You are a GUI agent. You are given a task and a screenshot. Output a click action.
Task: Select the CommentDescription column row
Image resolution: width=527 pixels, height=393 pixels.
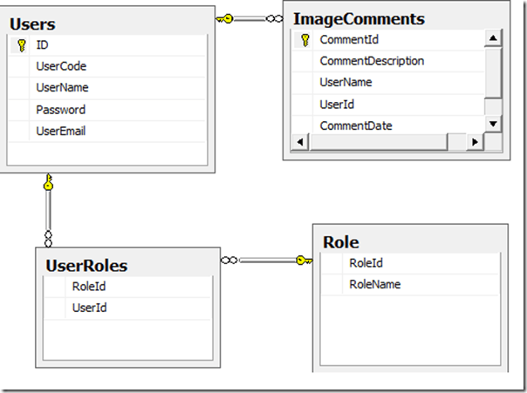tap(372, 61)
